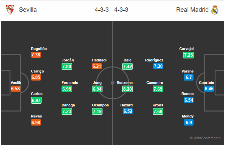The width and height of the screenshot is (225, 145).
Task: Click Haddadi's orange 6.21 rating
Action: [x=97, y=66]
